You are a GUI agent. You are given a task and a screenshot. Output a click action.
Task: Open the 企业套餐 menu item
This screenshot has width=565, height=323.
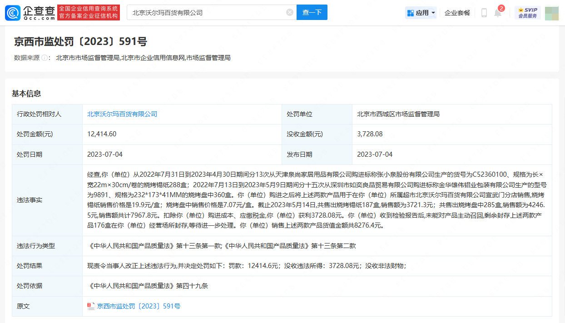point(457,13)
